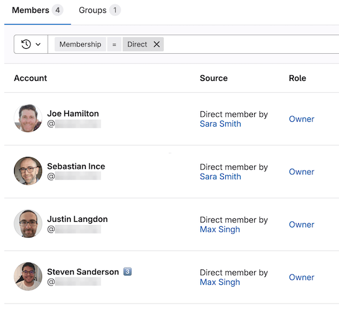Open Joe Hamilton's account name
The height and width of the screenshot is (309, 339).
[x=73, y=114]
